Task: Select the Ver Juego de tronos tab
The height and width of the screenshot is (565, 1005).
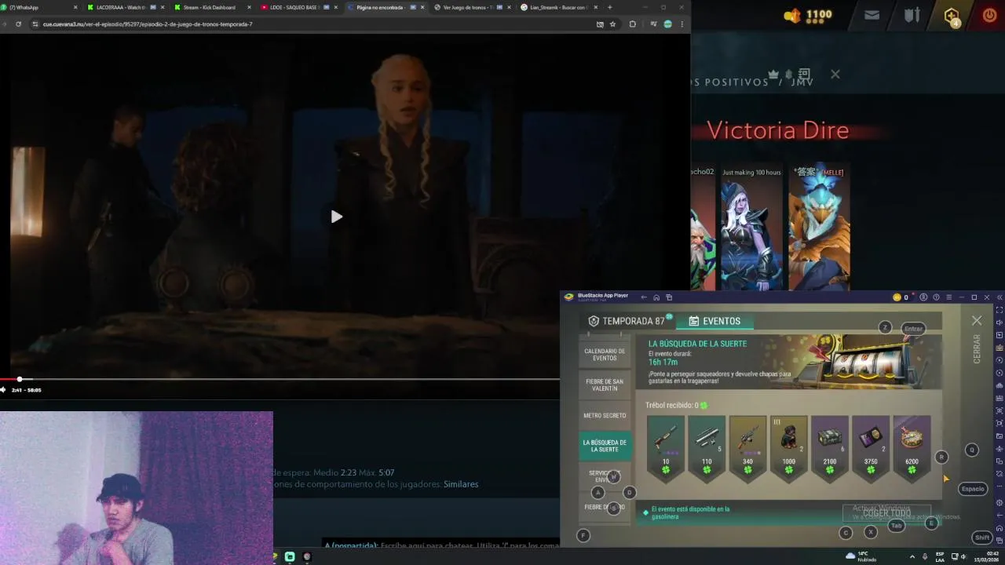Action: tap(471, 7)
